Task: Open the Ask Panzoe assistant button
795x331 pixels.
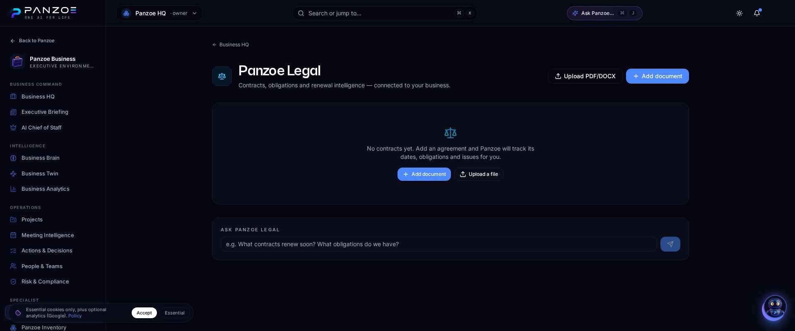Action: pos(605,13)
